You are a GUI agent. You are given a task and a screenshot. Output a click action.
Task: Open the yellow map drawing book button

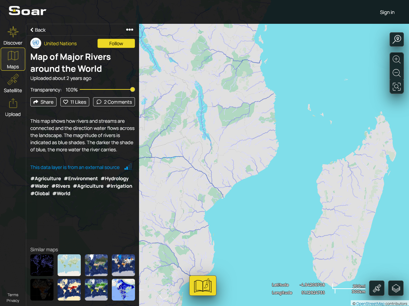[203, 286]
